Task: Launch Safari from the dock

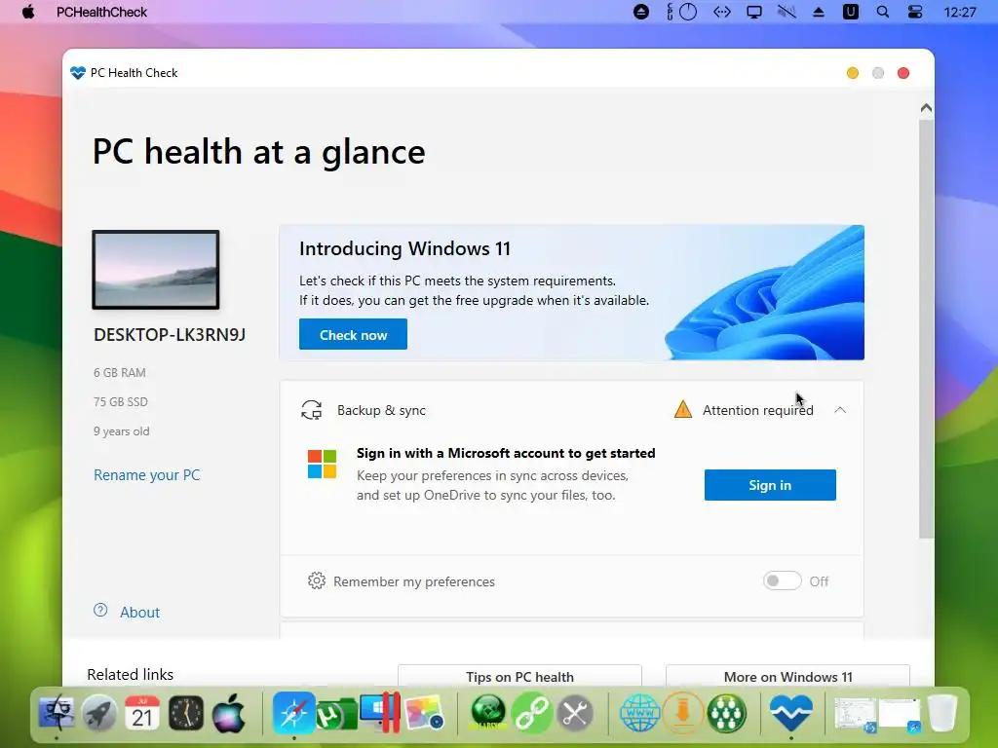Action: coord(293,712)
